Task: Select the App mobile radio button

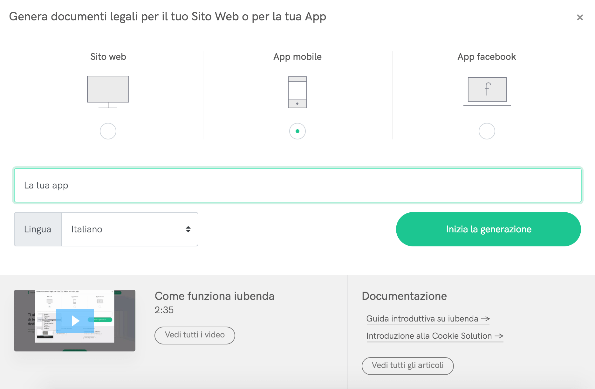Action: pos(297,131)
